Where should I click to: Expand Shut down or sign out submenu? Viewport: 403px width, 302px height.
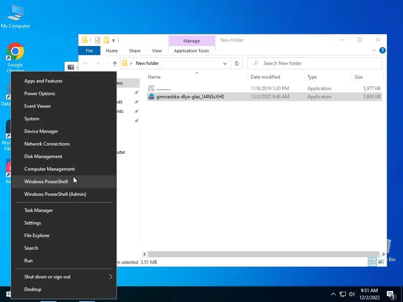64,277
